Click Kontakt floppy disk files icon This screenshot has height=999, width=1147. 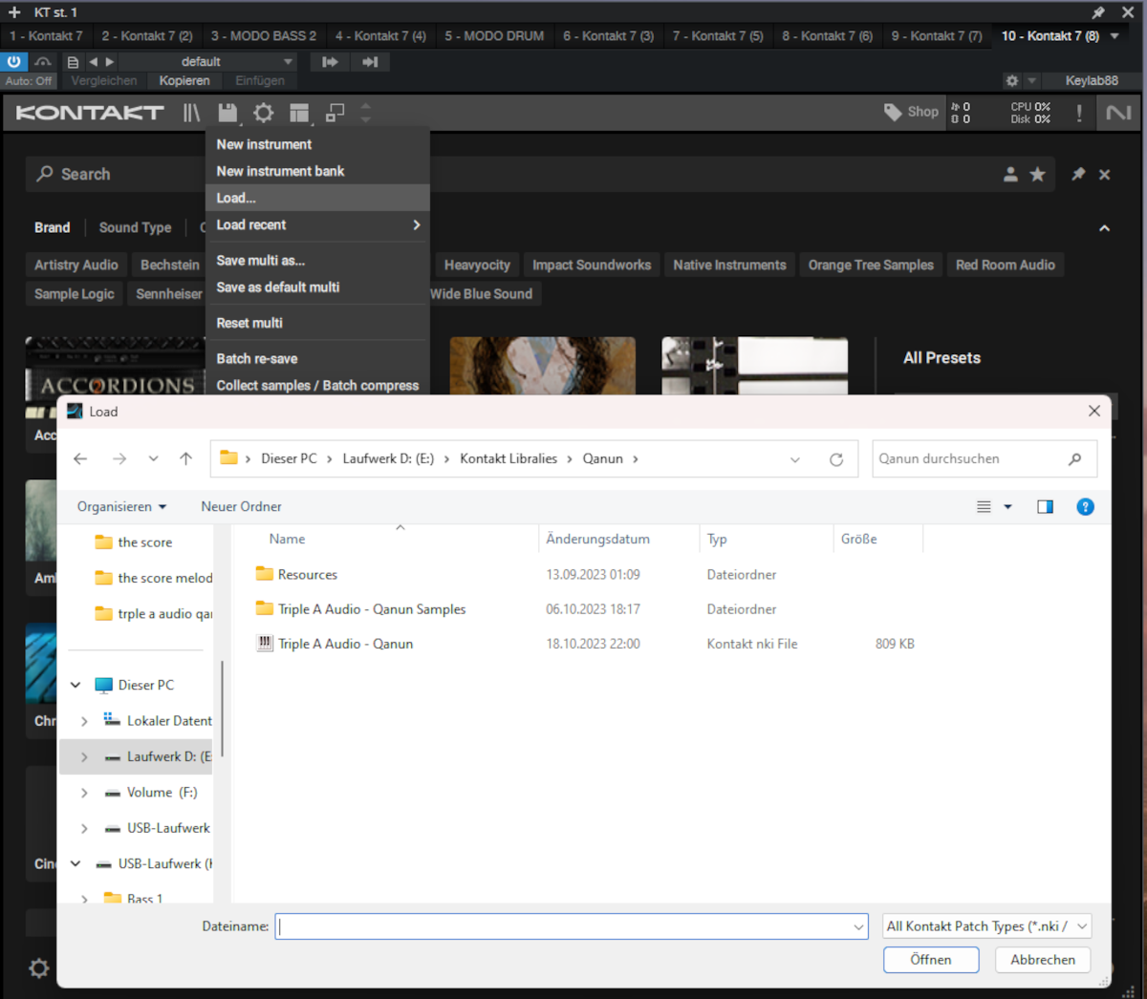(x=227, y=113)
